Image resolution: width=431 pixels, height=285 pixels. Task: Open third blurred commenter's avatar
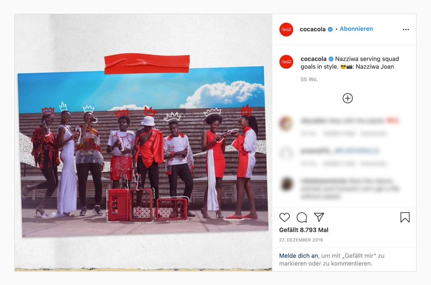click(x=287, y=184)
